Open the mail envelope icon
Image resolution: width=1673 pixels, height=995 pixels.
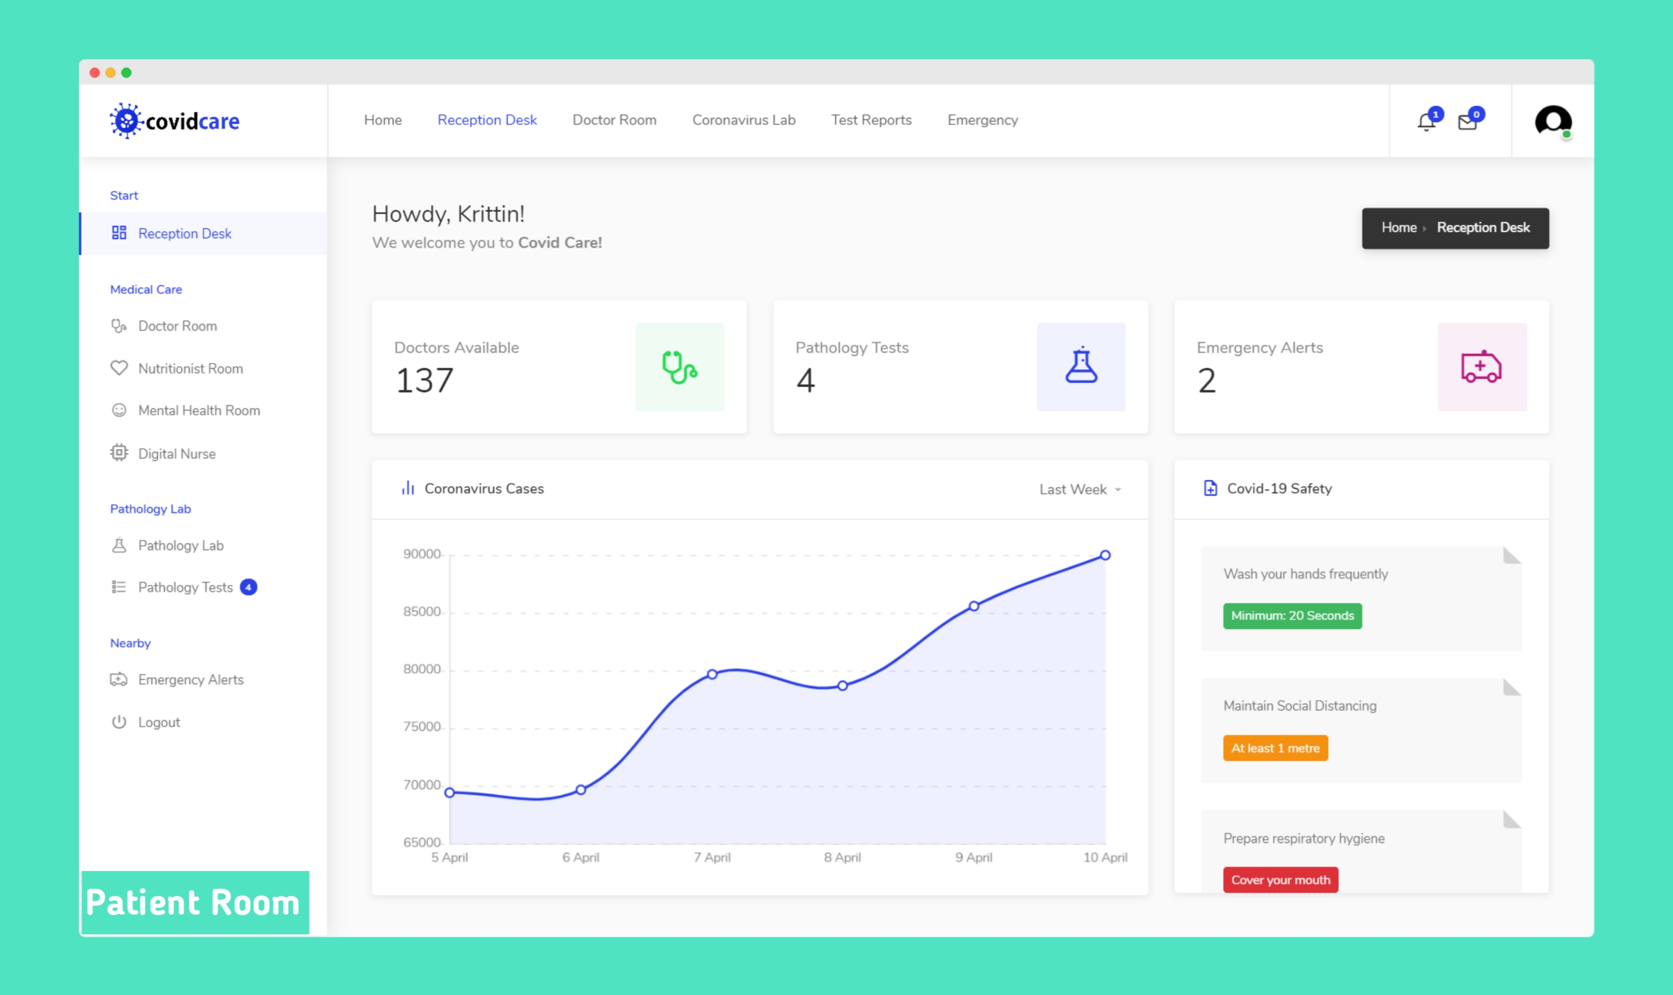1467,122
